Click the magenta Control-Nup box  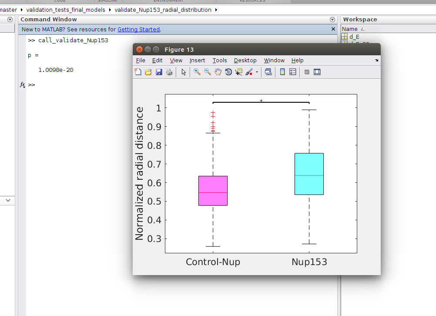pyautogui.click(x=213, y=191)
